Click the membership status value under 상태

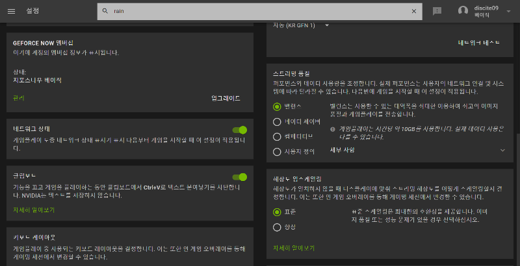click(x=37, y=80)
